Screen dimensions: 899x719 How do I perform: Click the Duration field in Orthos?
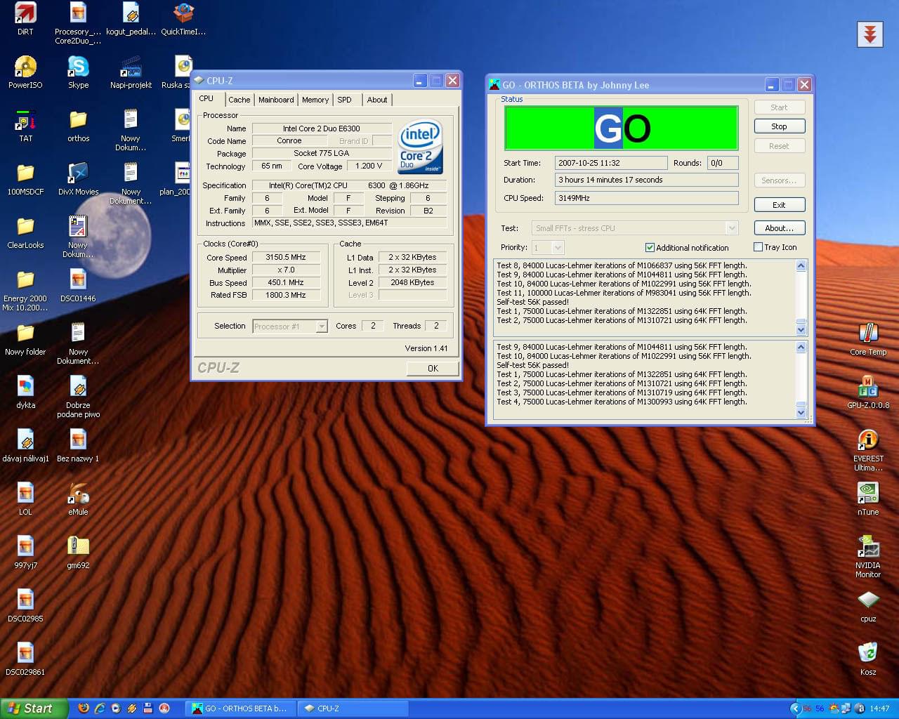[646, 180]
